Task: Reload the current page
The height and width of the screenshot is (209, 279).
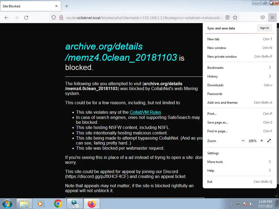Action: tap(26, 18)
